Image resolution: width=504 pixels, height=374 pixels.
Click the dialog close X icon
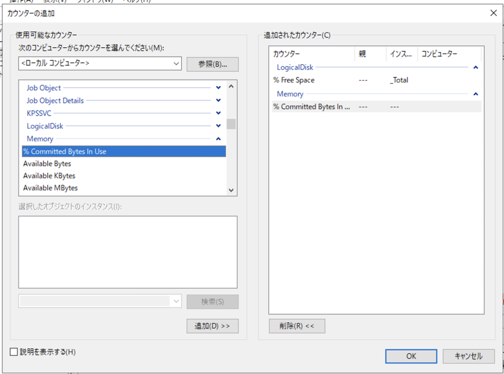coord(493,13)
